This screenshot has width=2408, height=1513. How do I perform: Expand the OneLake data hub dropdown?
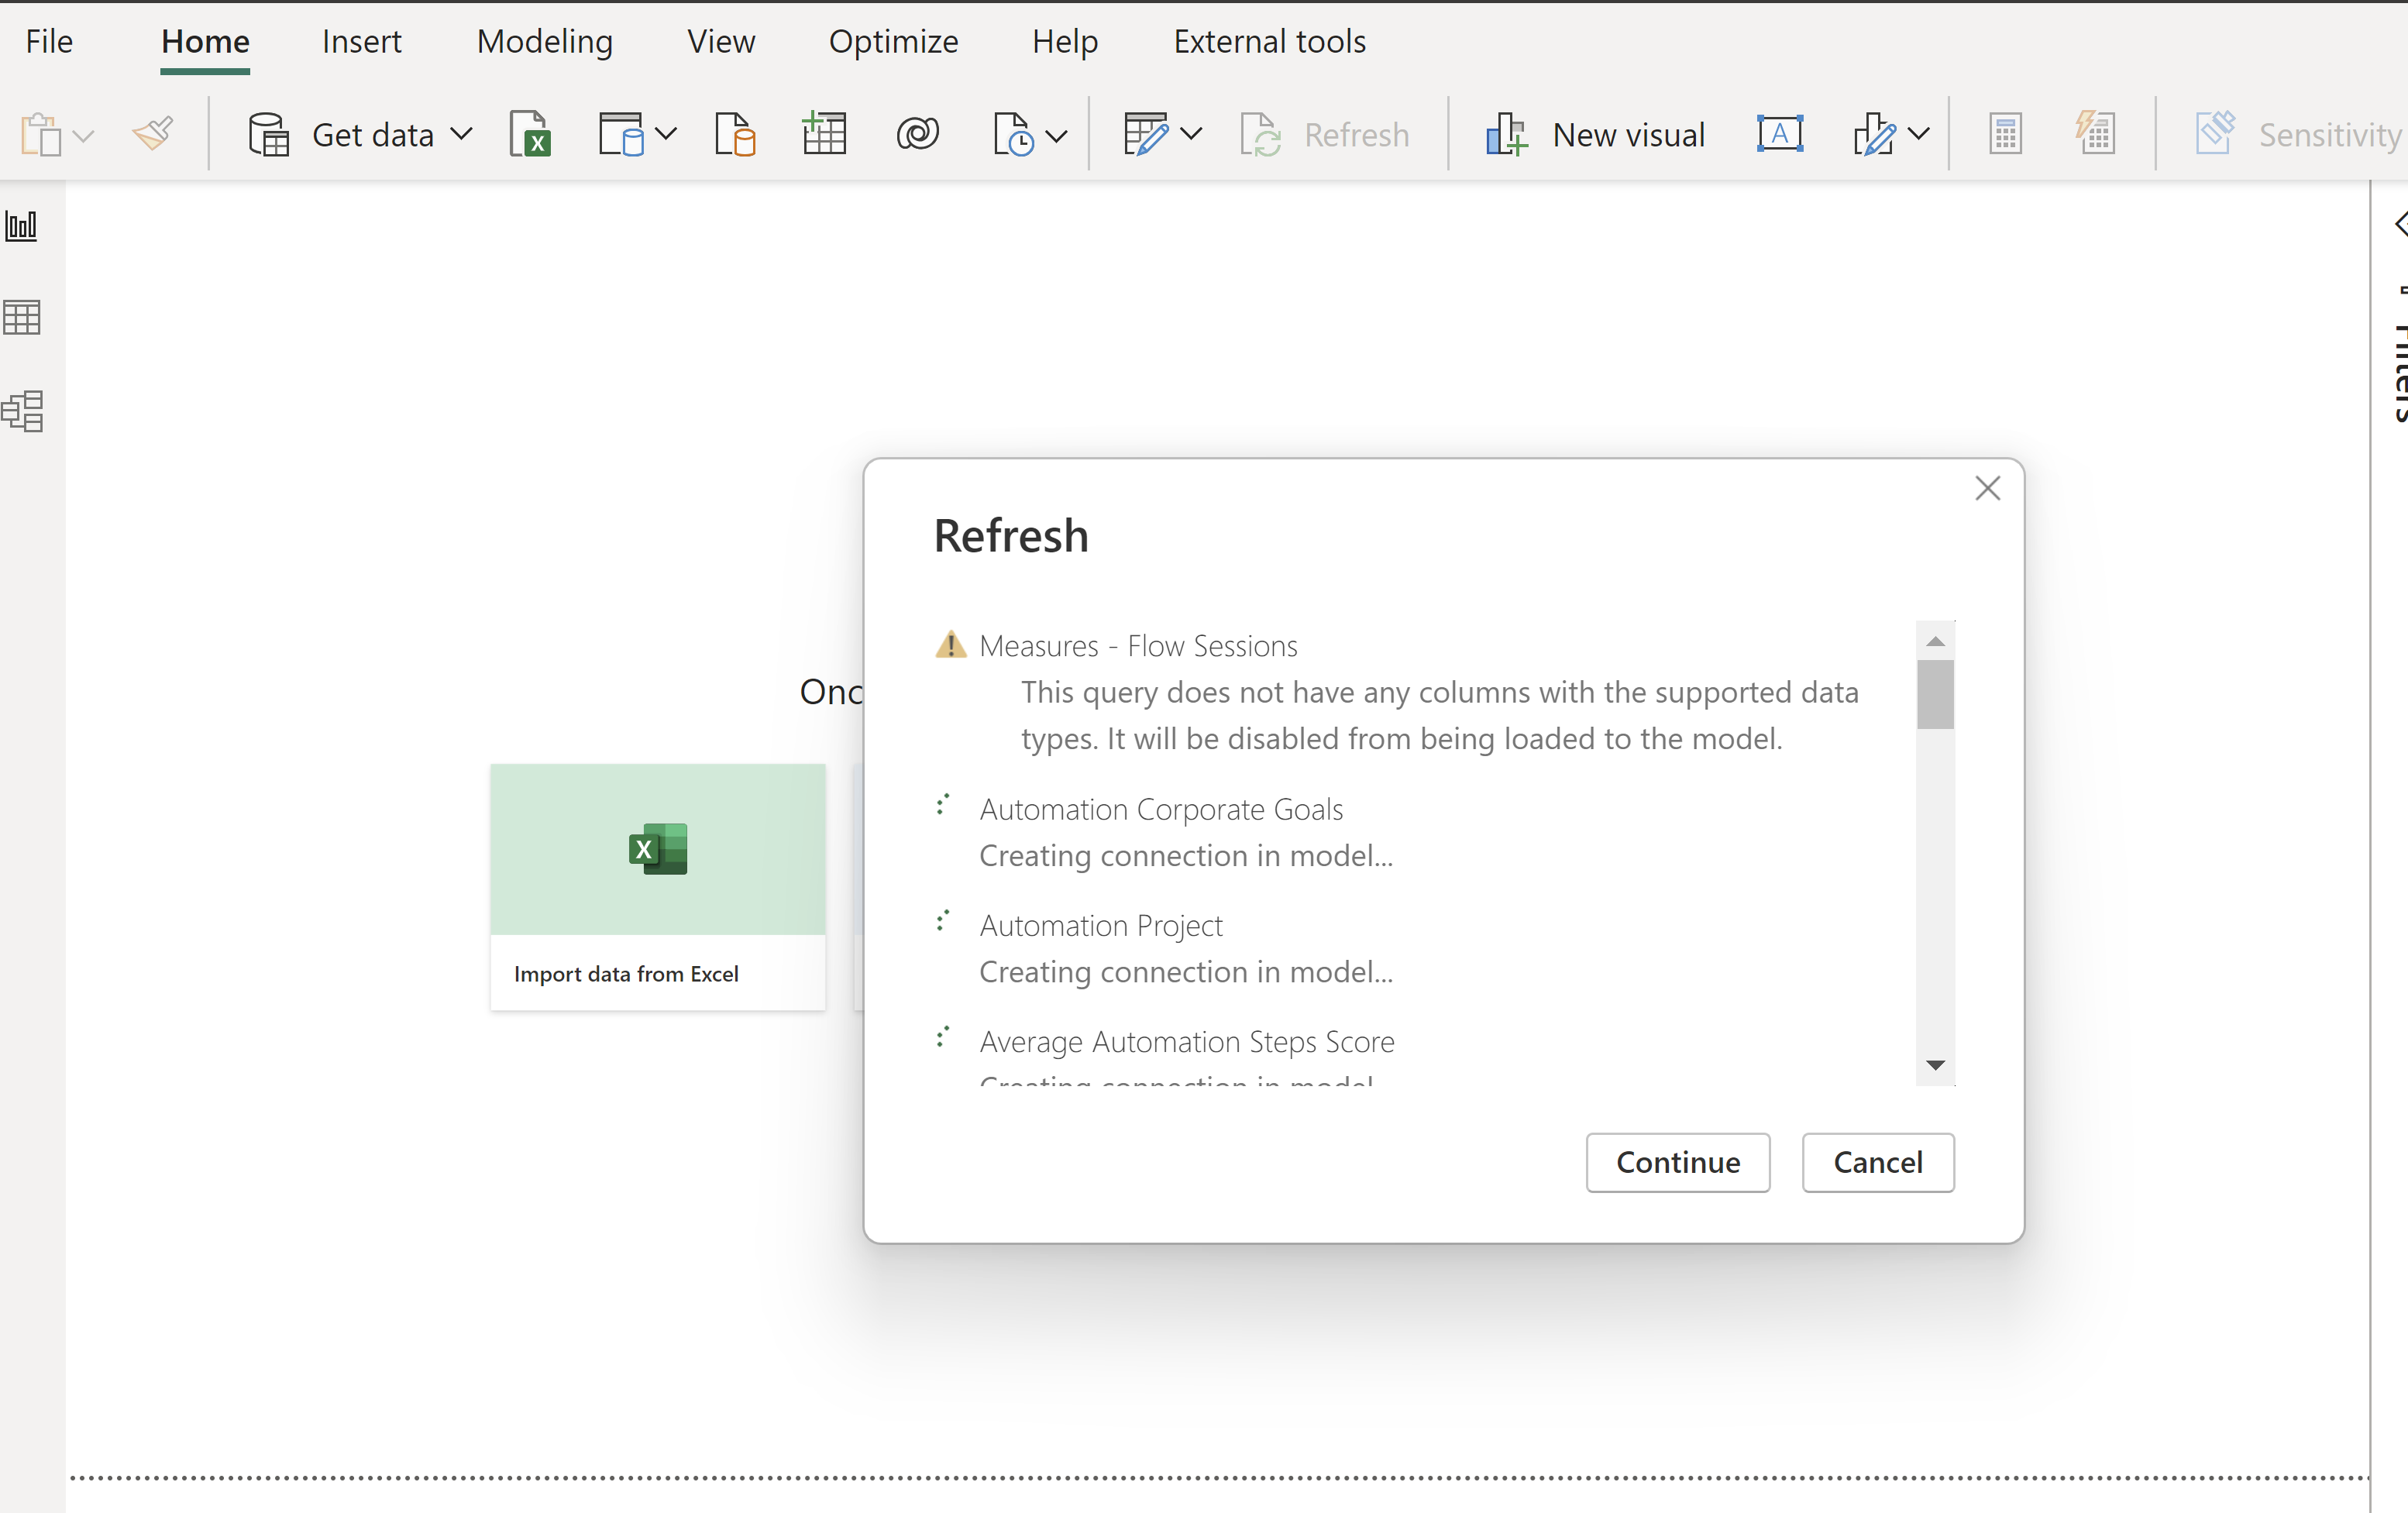pos(666,134)
